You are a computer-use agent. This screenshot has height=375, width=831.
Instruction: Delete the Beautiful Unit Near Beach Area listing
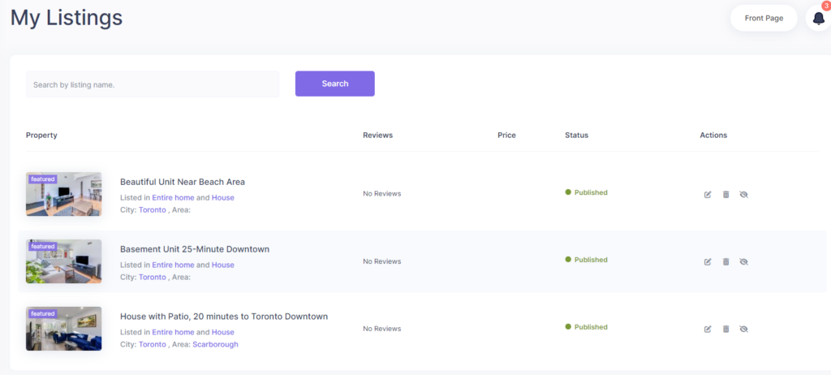(x=726, y=195)
